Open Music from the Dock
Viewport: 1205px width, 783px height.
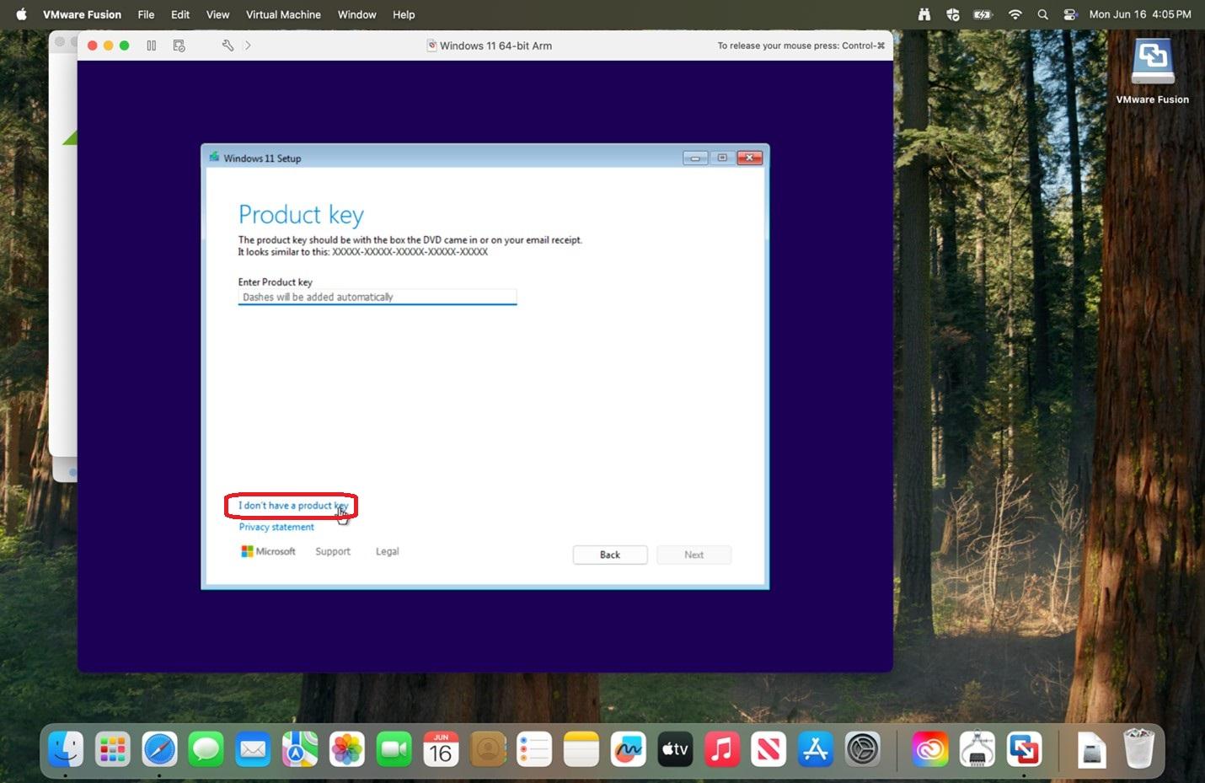click(x=721, y=748)
